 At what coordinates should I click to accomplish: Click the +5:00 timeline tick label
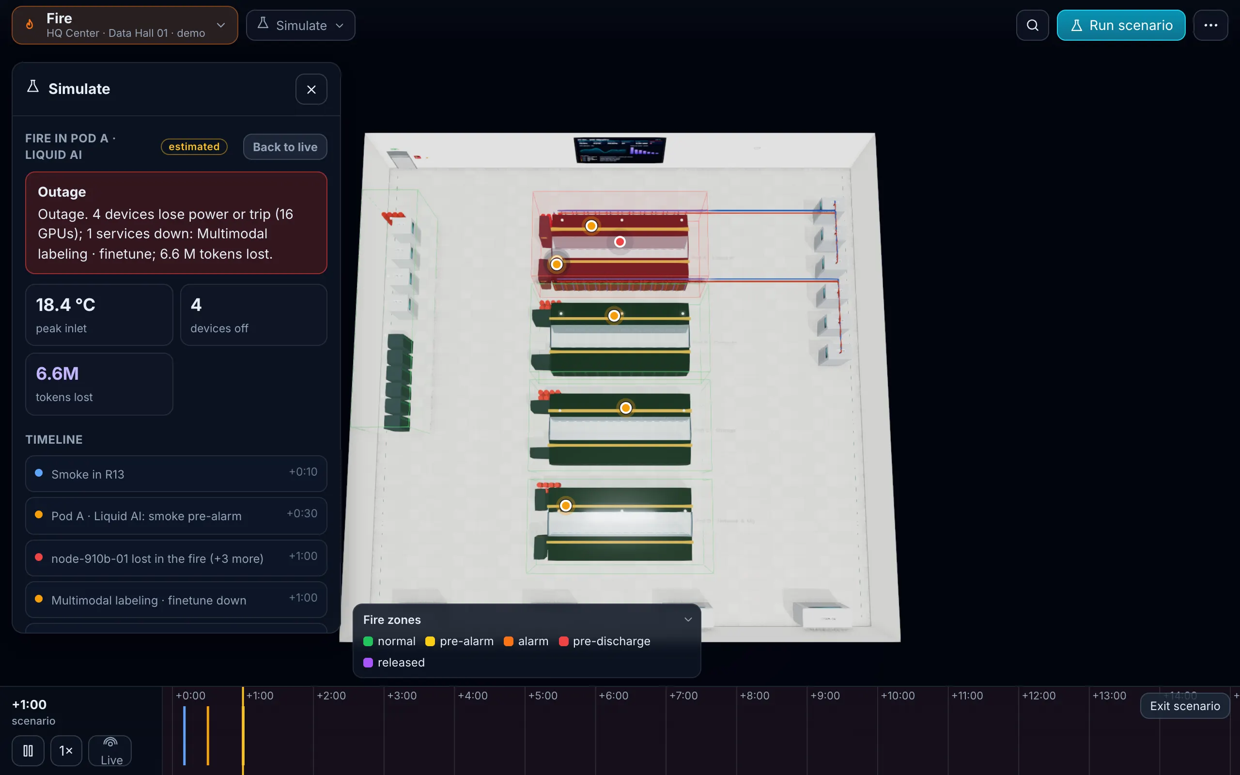pyautogui.click(x=542, y=696)
